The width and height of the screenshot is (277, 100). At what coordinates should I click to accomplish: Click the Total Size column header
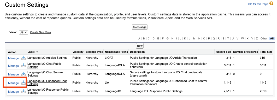(266, 52)
